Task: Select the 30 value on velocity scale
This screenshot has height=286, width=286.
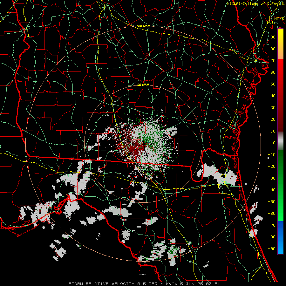Action: (273, 108)
